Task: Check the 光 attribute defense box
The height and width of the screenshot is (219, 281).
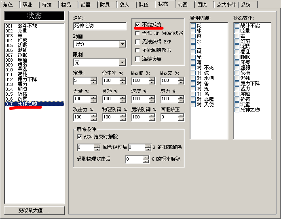Action: coord(193,57)
